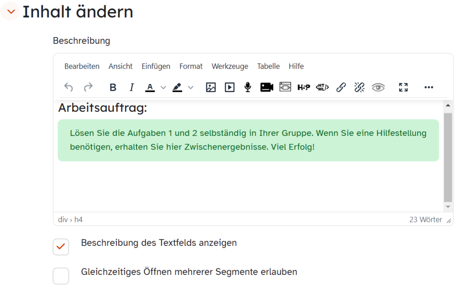461x291 pixels.
Task: Apply italic formatting
Action: (x=132, y=87)
